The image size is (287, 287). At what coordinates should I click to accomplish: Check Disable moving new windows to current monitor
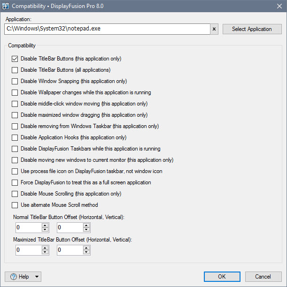click(x=15, y=160)
